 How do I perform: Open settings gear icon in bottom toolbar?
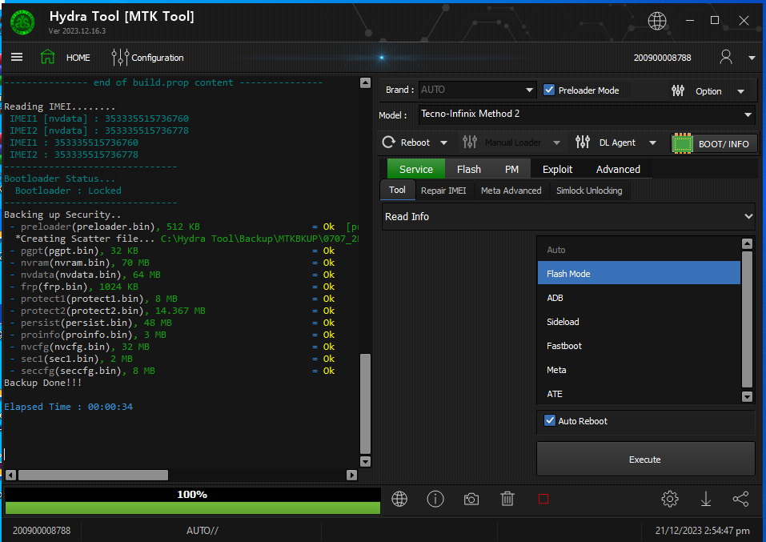[x=670, y=499]
